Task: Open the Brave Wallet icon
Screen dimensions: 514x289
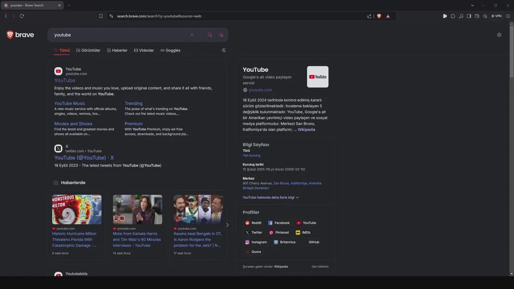Action: [477, 16]
